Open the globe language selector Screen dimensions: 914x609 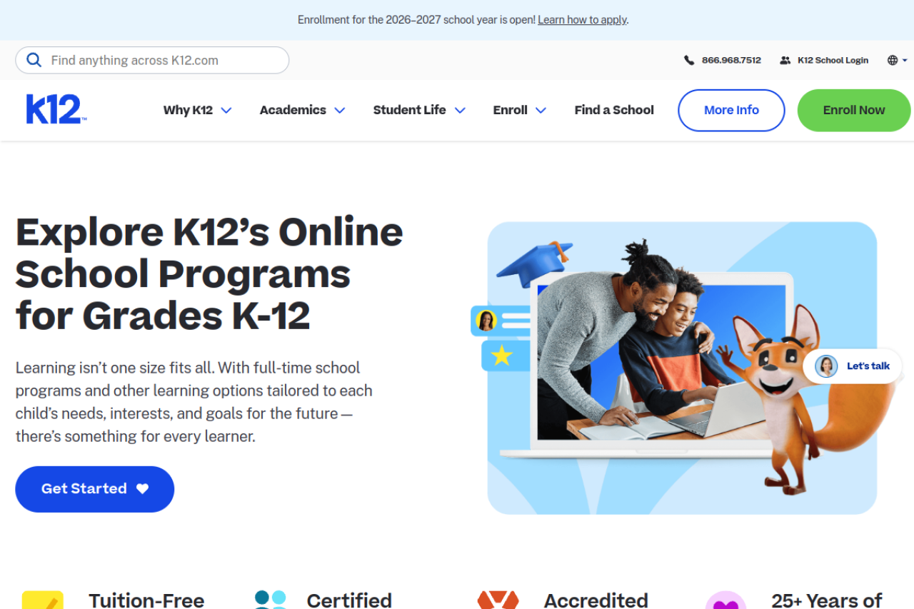(897, 61)
